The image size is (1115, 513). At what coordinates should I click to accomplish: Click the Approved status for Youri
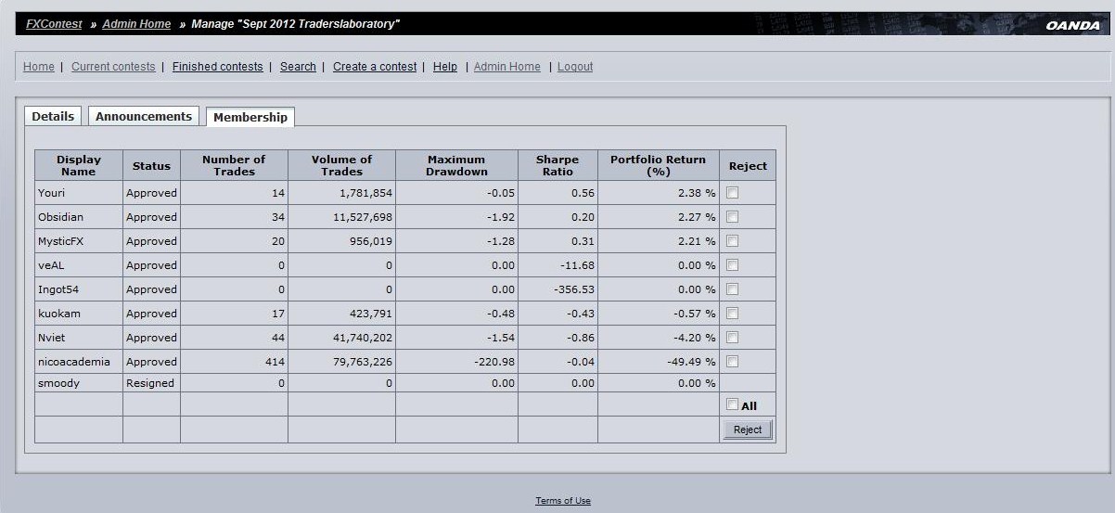click(151, 193)
